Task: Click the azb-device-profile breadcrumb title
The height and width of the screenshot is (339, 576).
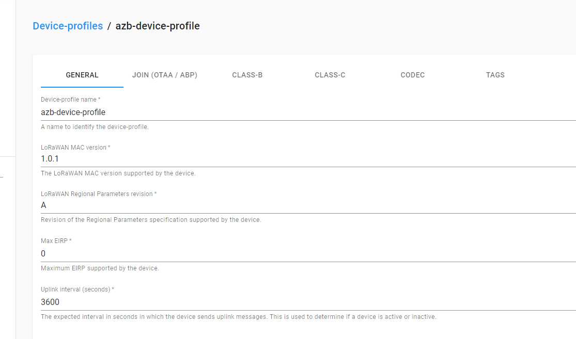Action: (x=158, y=26)
